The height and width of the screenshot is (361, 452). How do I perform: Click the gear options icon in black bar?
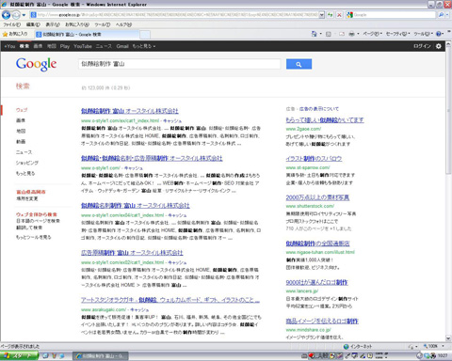438,46
